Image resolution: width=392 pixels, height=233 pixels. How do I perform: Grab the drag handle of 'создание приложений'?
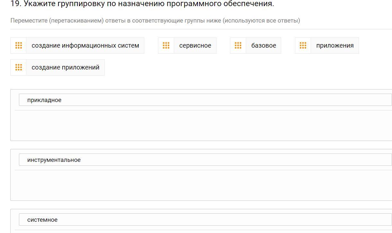coord(19,67)
